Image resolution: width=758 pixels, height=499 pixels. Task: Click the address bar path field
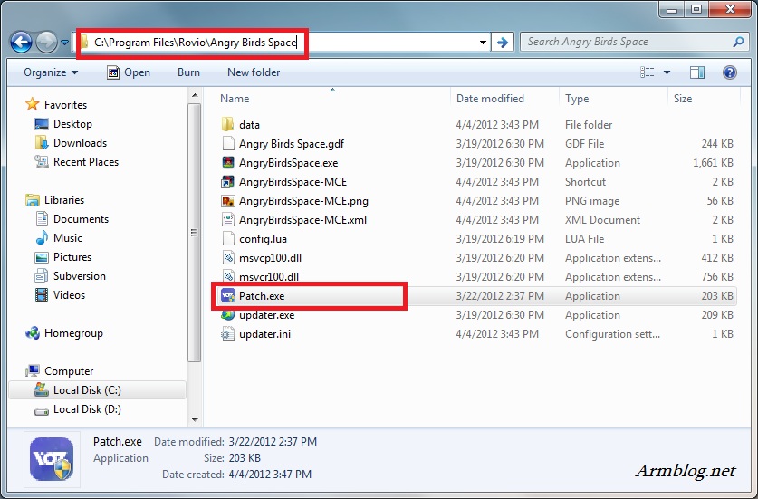(281, 43)
